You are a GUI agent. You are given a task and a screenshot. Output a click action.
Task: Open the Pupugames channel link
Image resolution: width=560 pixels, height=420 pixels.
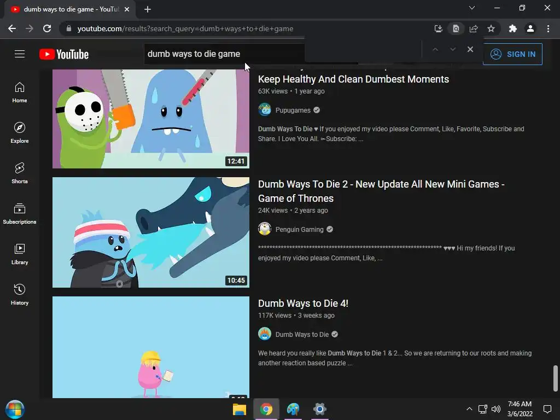pyautogui.click(x=293, y=110)
